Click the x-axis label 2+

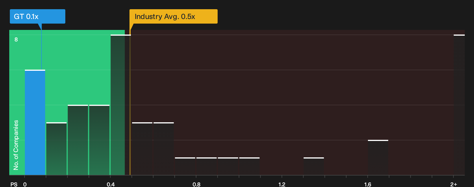click(454, 184)
